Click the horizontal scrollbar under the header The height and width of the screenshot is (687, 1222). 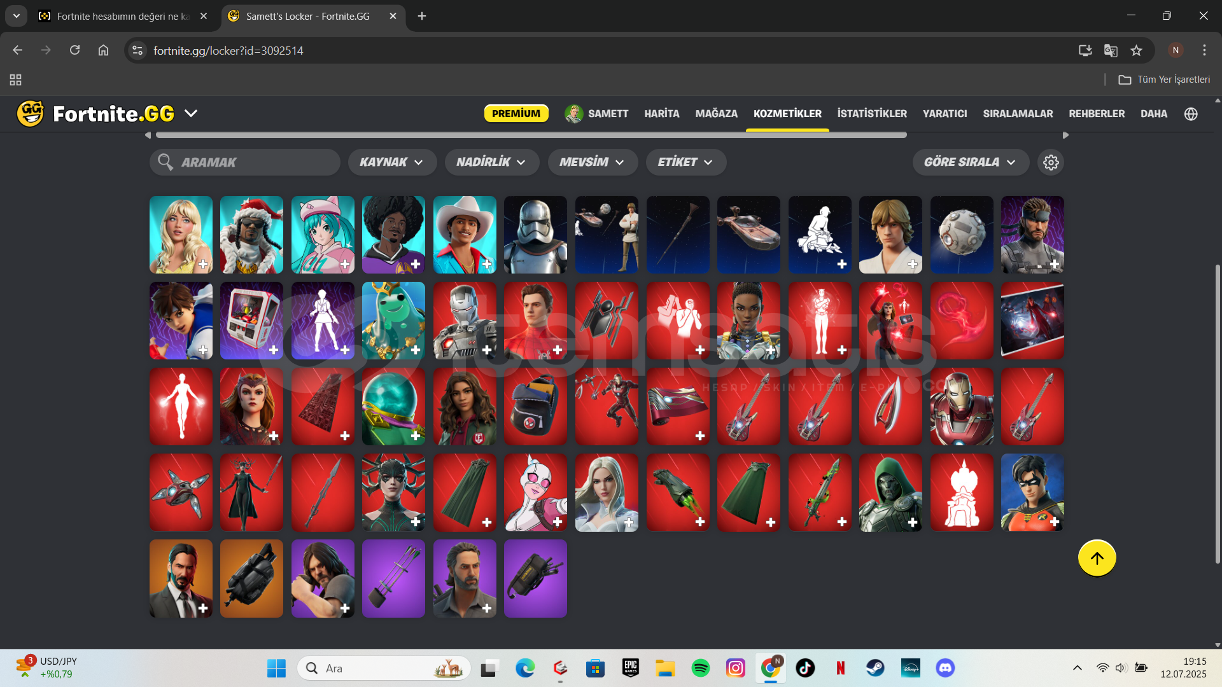531,135
